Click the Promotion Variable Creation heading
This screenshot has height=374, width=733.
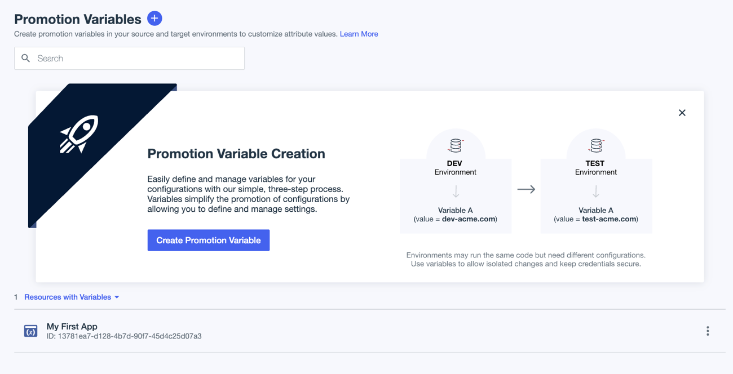pyautogui.click(x=236, y=154)
